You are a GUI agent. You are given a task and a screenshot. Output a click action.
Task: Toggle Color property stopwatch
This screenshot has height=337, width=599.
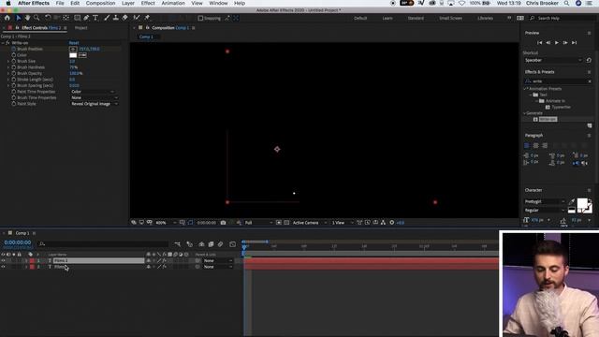click(14, 55)
